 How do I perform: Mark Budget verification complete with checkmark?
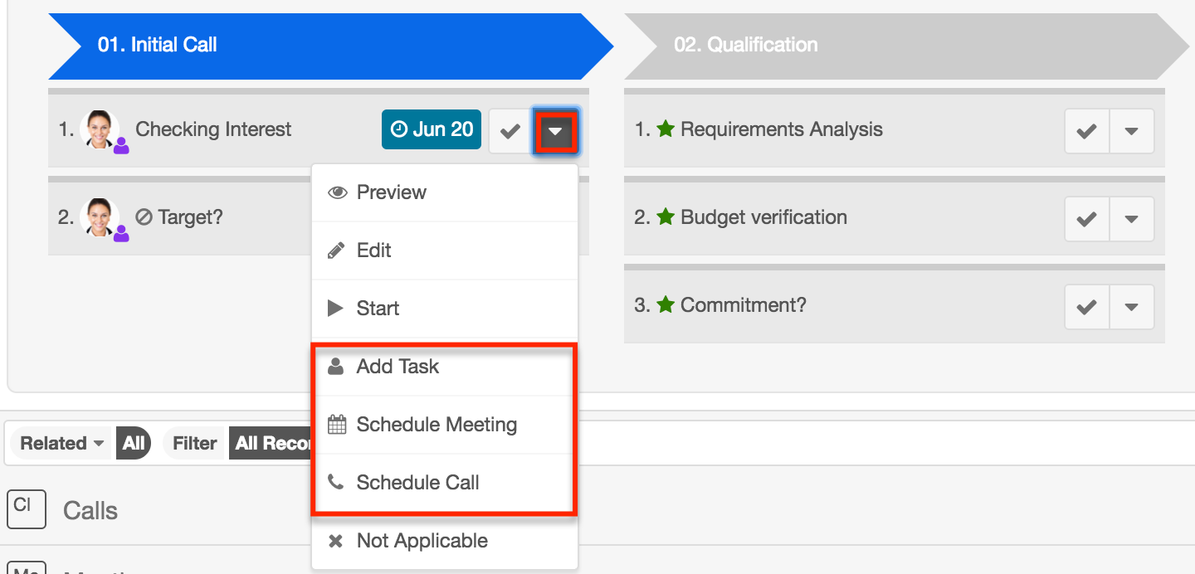(1086, 219)
